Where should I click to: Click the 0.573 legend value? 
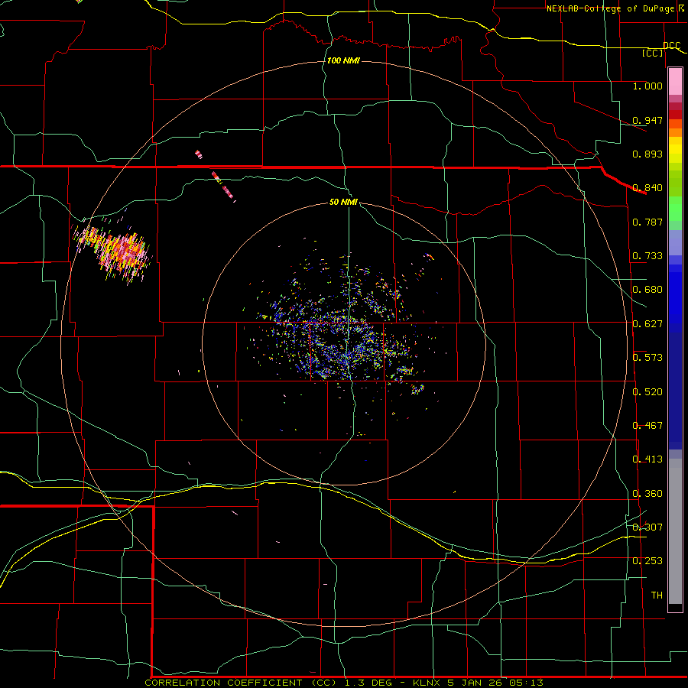[647, 358]
